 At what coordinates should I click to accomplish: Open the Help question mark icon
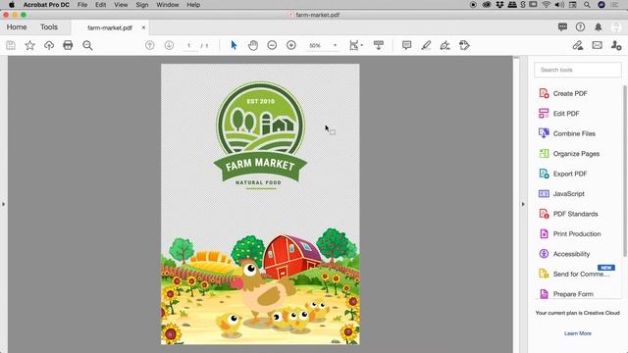pos(580,26)
